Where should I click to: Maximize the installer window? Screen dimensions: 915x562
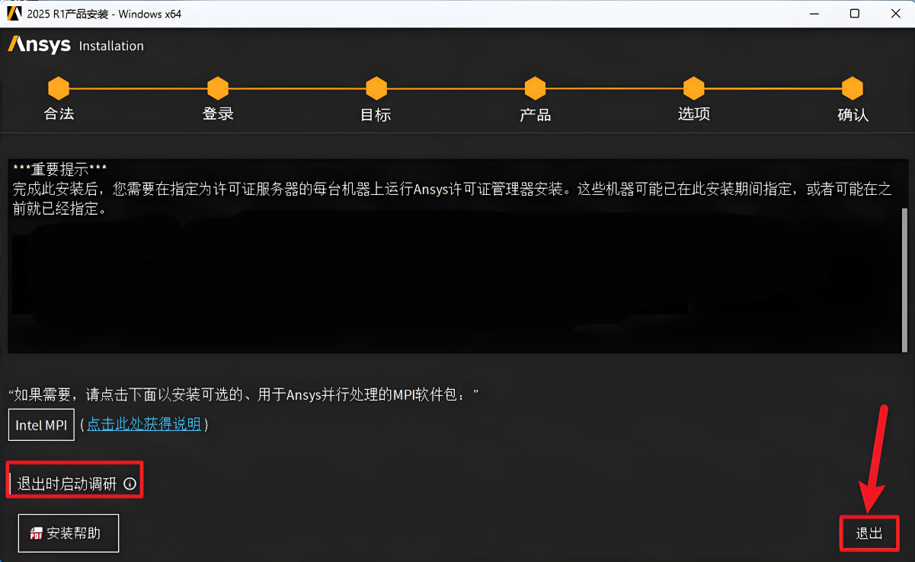(x=855, y=14)
